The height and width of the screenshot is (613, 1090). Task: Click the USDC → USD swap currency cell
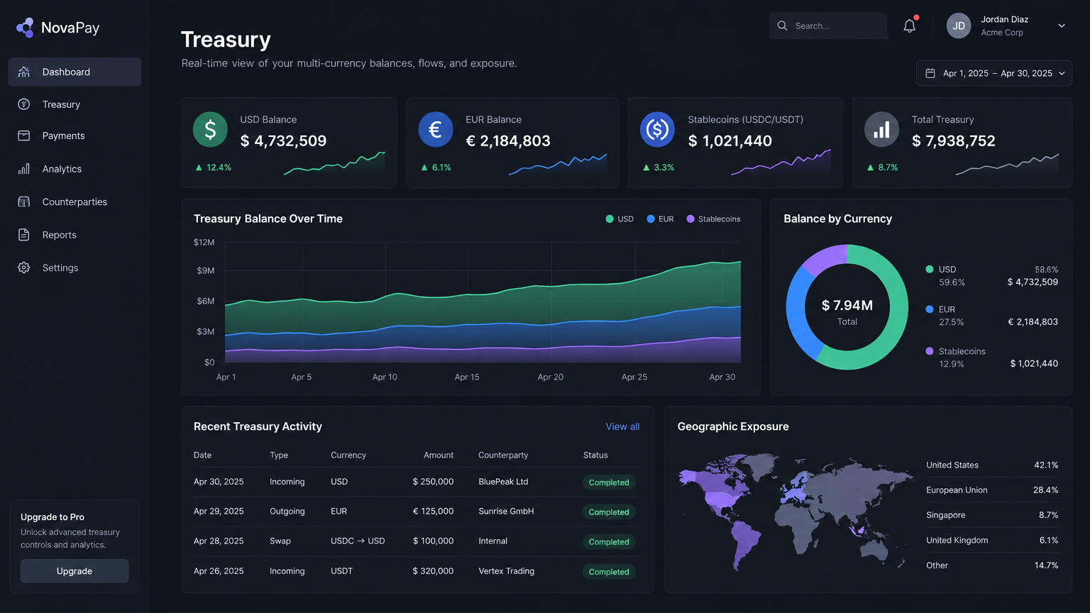coord(358,541)
